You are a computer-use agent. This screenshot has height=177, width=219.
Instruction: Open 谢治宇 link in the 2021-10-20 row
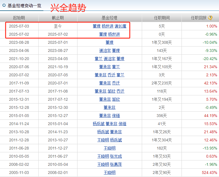pos(110,59)
